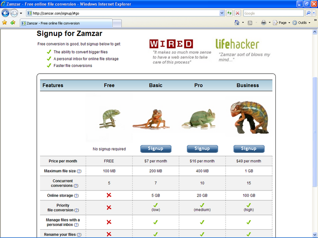Click the '$7 per month' price cell
Viewport: 318px width, 238px height.
click(156, 161)
